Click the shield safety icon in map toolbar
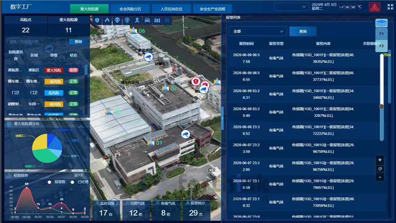Screen dimensions: 396x223 tap(97, 20)
